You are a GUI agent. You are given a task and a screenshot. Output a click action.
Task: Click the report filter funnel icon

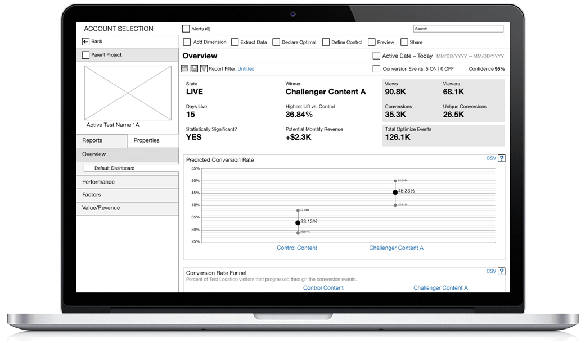tap(204, 68)
